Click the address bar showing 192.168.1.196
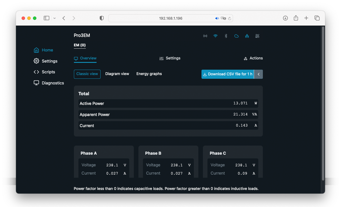 [170, 18]
